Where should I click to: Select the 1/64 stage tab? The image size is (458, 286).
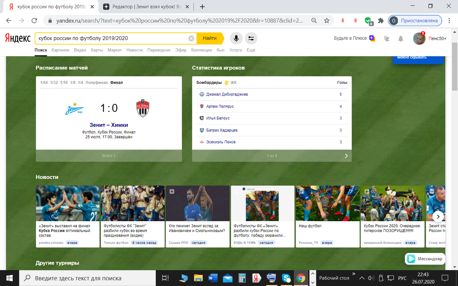pos(44,82)
